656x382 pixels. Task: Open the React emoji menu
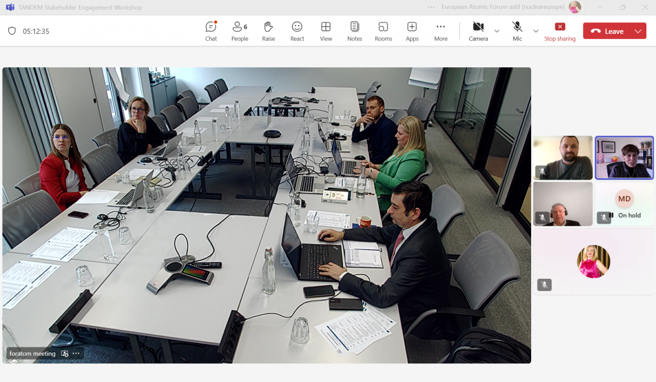click(x=297, y=31)
